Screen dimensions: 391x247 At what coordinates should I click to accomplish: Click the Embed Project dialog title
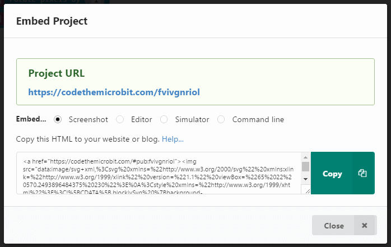(52, 21)
